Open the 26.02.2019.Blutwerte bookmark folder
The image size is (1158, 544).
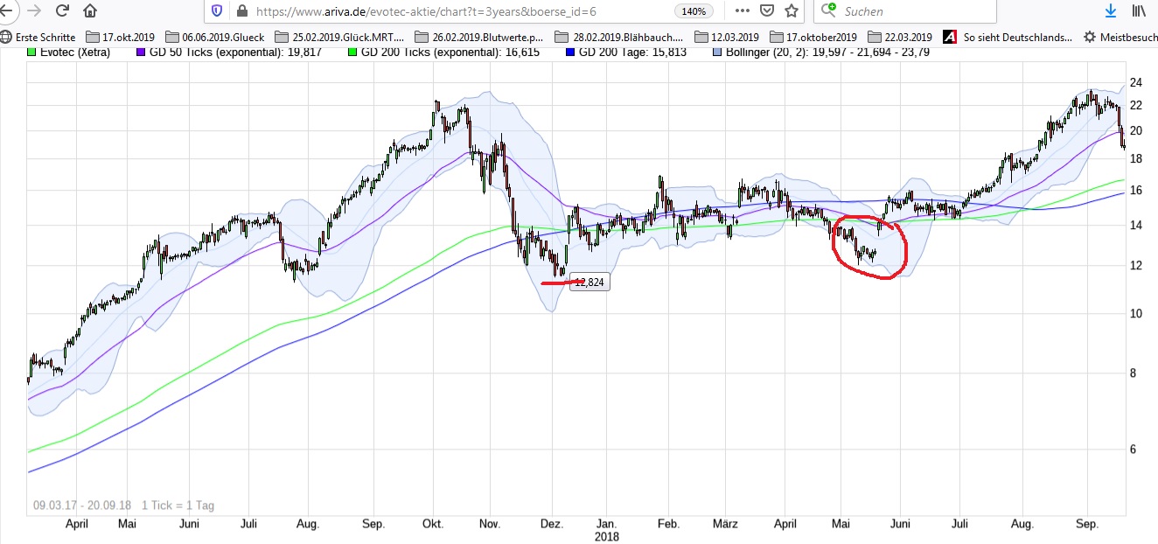click(480, 37)
